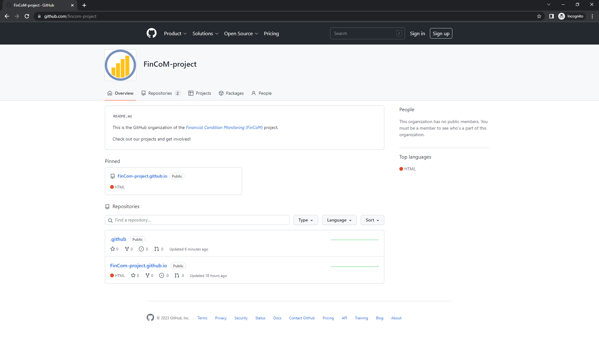This screenshot has height=343, width=599.
Task: Click activity sparkline for FinCom-project.github.io
Action: [x=355, y=266]
